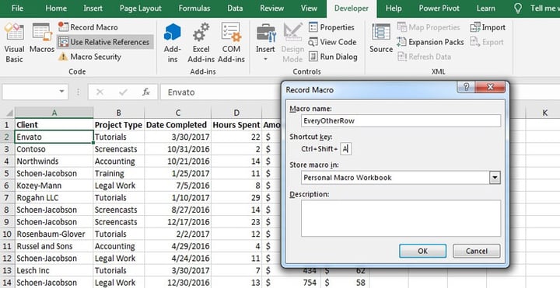Screen dimensions: 560x288
Task: Select the Russel and Sons cell
Action: 54,246
